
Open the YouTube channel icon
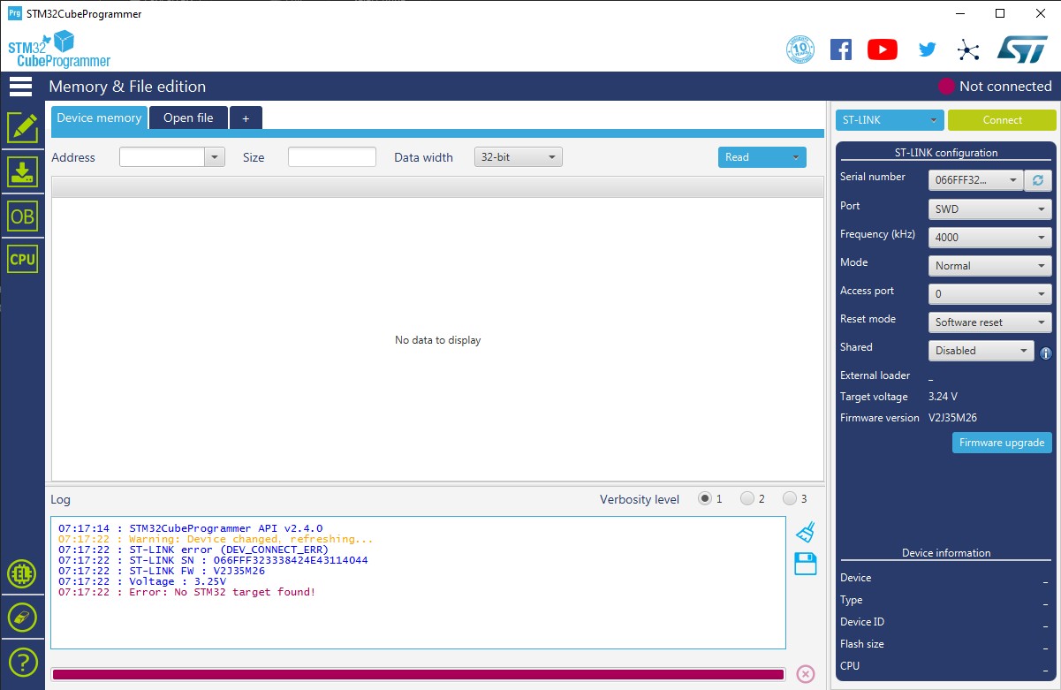click(883, 49)
